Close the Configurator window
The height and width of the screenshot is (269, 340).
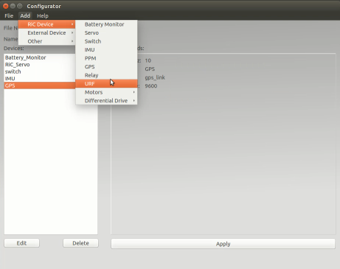pos(6,6)
